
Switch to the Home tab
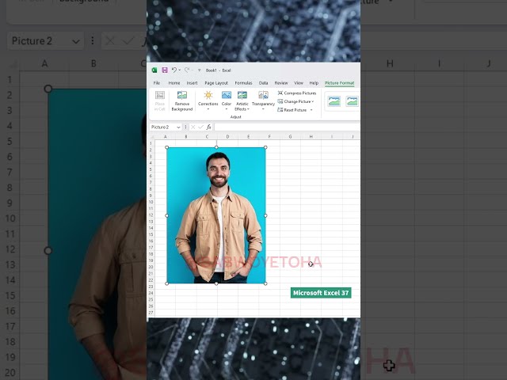[x=174, y=83]
